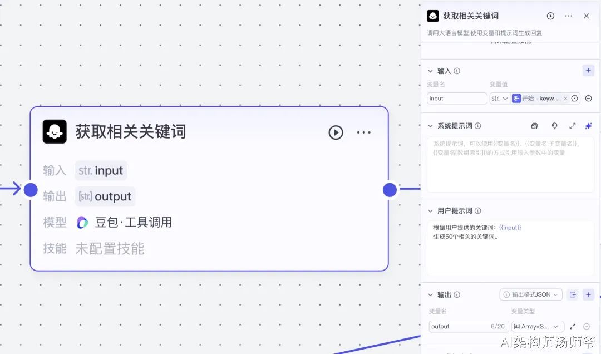Open the node's three-dot menu on canvas
The height and width of the screenshot is (354, 601).
click(363, 132)
